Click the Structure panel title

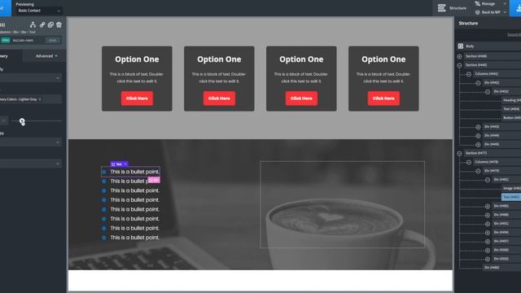click(468, 24)
